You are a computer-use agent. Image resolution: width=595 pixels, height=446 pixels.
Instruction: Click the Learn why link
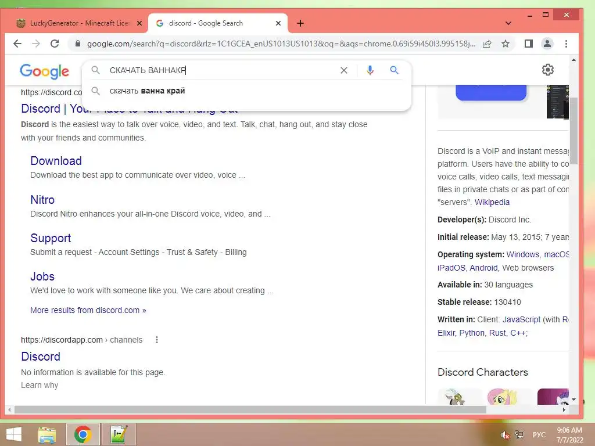pos(40,386)
